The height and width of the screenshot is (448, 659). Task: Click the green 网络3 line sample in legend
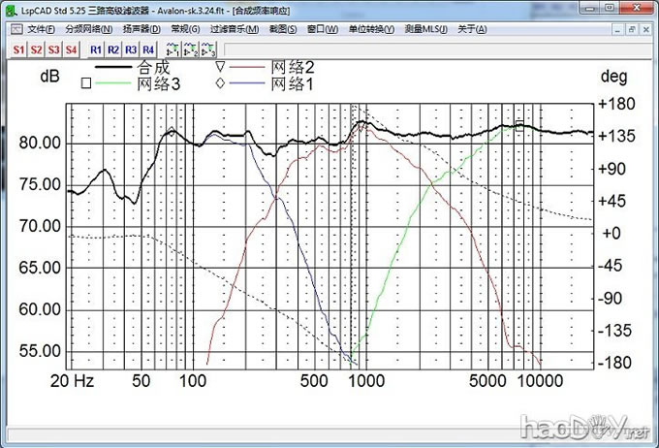pos(113,84)
